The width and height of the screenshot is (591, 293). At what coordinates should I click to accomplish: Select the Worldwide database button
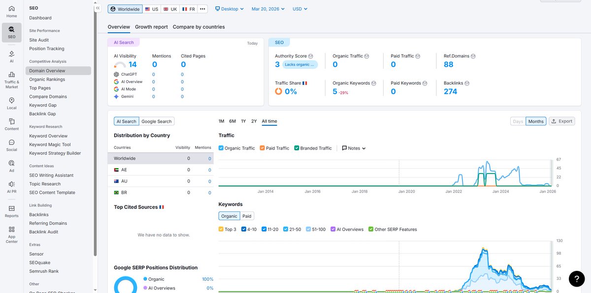click(125, 9)
